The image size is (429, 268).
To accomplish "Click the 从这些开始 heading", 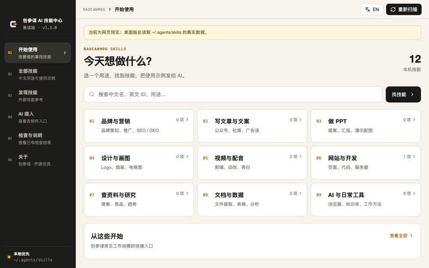I will tap(107, 236).
